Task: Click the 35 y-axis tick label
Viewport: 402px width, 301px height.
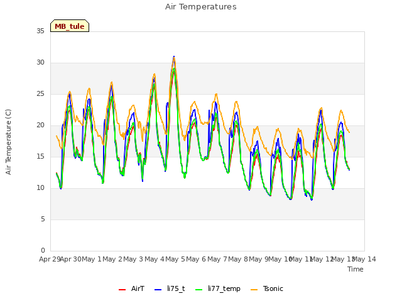Action: pos(40,31)
